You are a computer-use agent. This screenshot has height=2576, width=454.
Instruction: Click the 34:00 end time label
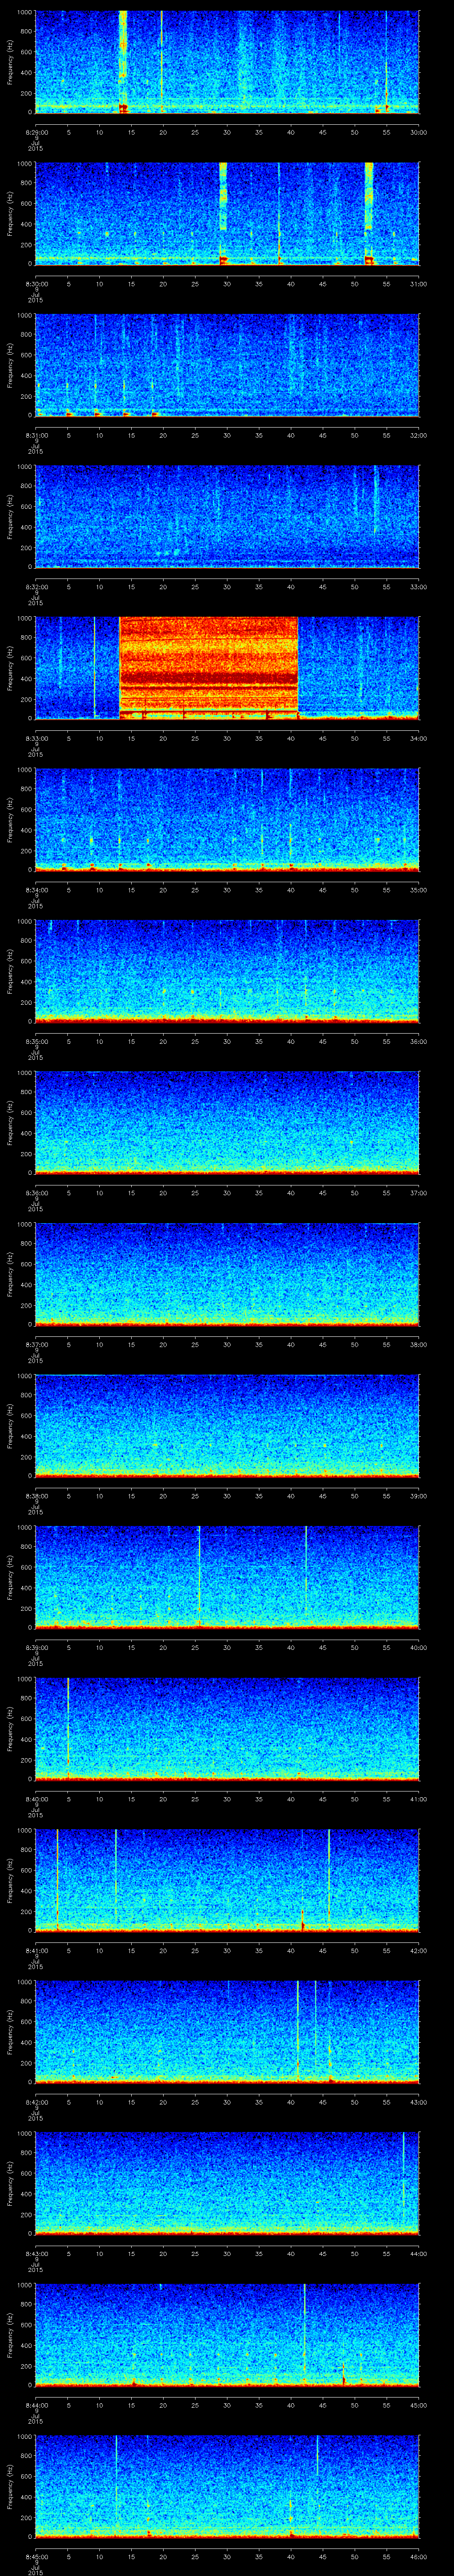coord(418,738)
